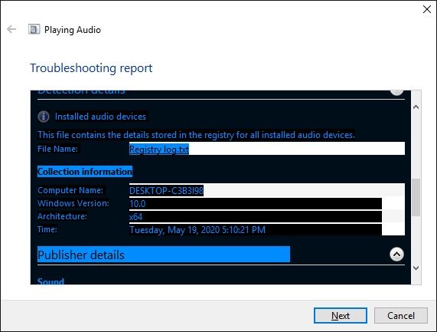437x332 pixels.
Task: Click the Installed audio devices heading
Action: click(100, 117)
